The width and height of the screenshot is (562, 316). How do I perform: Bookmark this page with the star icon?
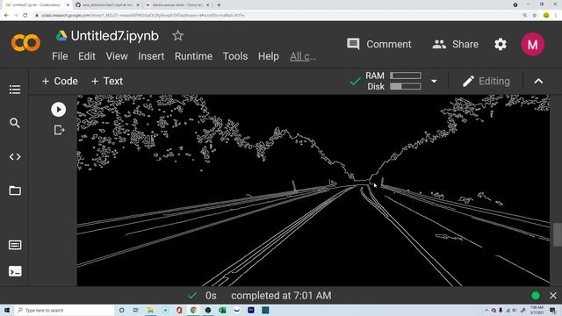point(535,16)
